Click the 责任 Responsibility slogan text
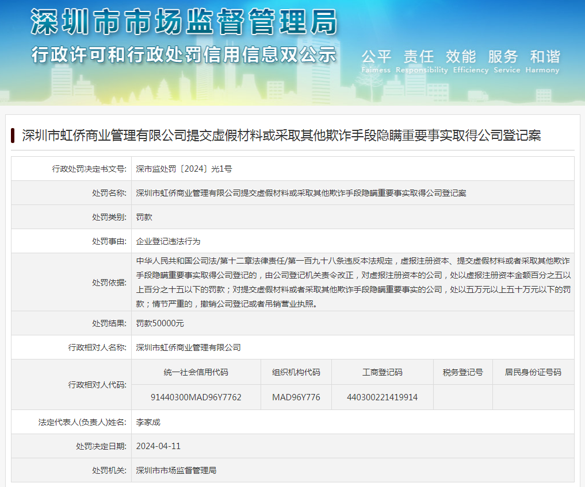 [421, 61]
